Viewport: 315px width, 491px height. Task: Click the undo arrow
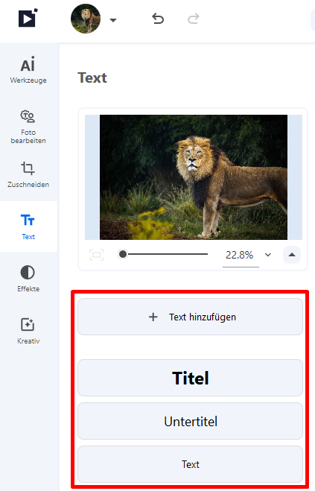[158, 19]
